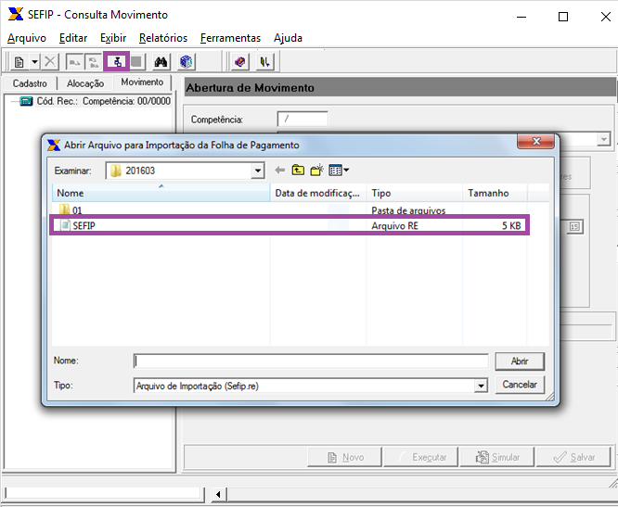The image size is (618, 507).
Task: Close the file import dialog
Action: pos(535,141)
